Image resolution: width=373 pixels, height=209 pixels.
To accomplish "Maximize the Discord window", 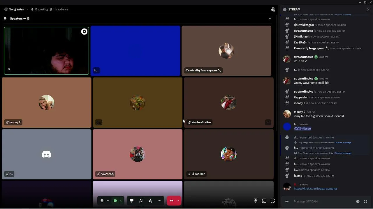I will (x=365, y=2).
